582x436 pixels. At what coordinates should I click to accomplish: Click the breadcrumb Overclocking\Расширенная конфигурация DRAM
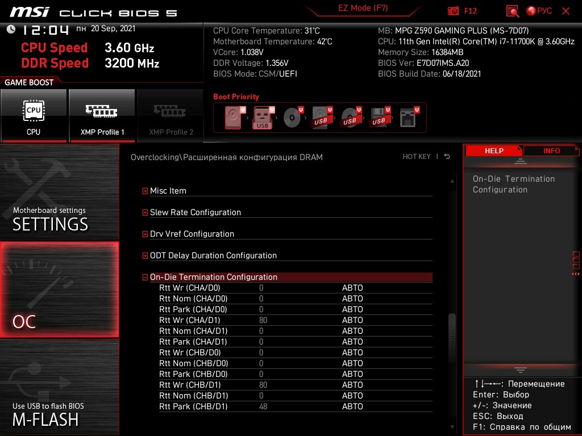click(226, 157)
